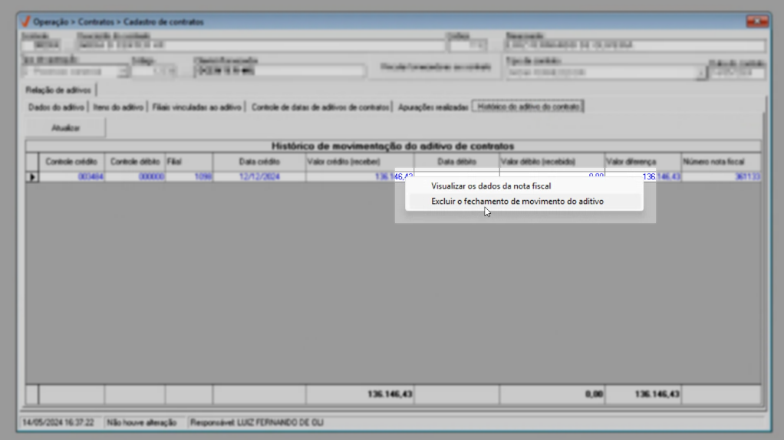
Task: Click the nota fiscal number cell '361133'
Action: click(721, 177)
